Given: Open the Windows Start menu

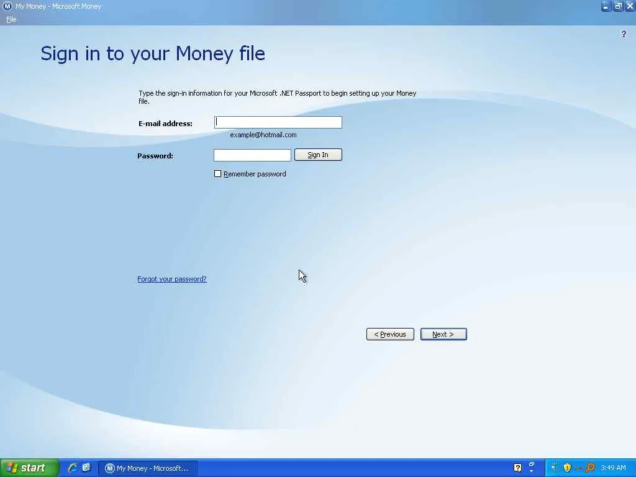Looking at the screenshot, I should [x=29, y=468].
